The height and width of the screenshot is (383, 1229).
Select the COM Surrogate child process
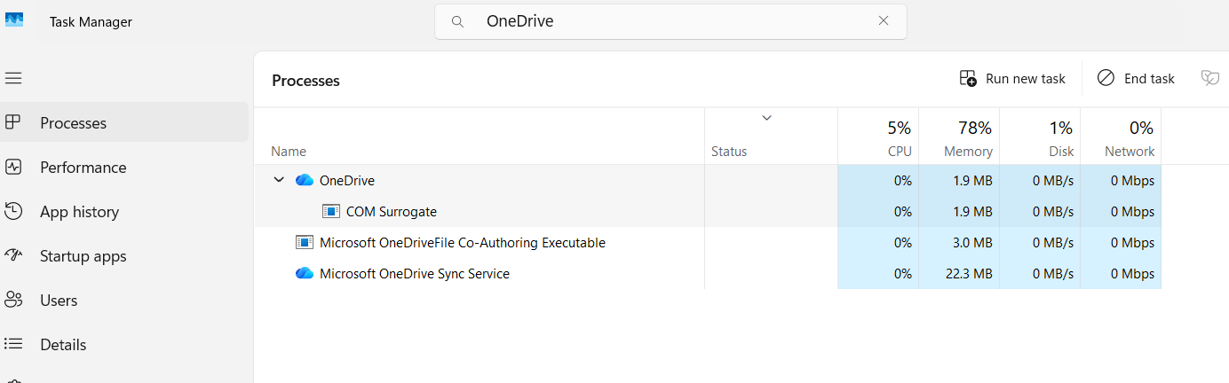click(x=708, y=212)
